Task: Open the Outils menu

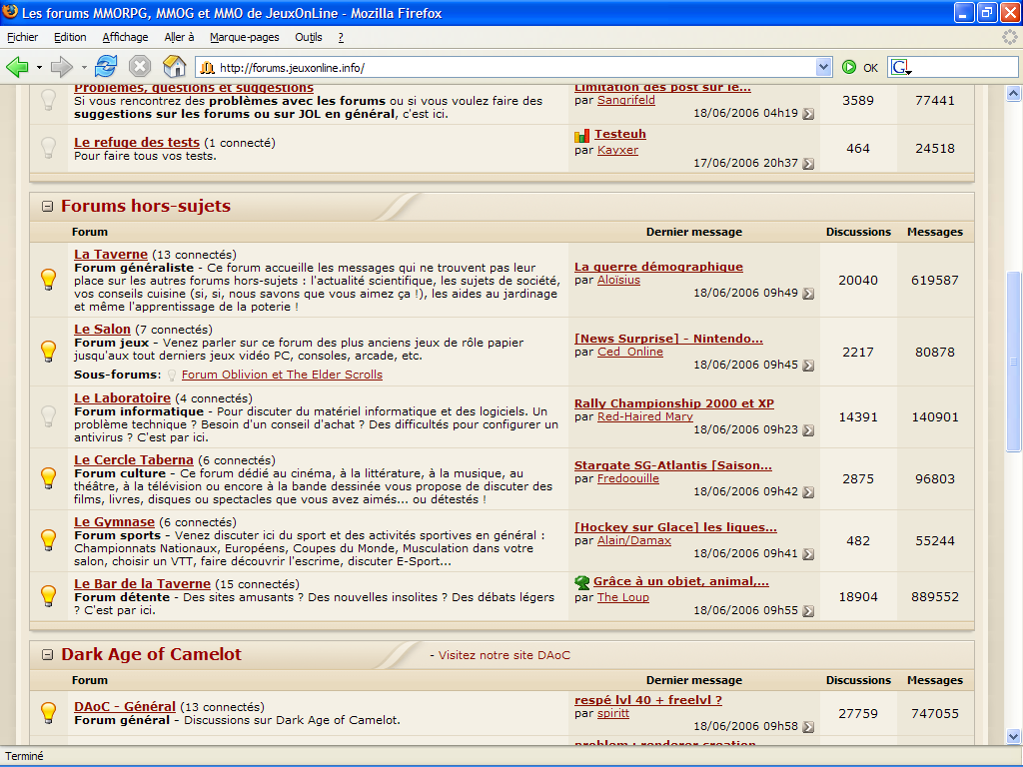Action: tap(309, 37)
